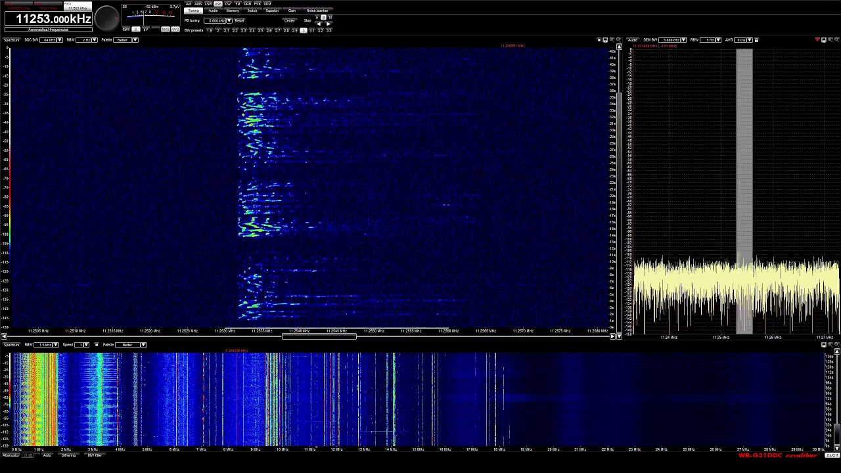
Task: Click Audio button in demodulator panel
Action: pos(632,40)
